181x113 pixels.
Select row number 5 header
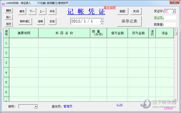(x=6, y=82)
